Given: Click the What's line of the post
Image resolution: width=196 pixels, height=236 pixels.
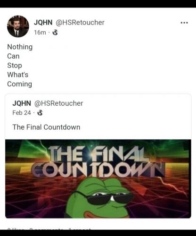Looking at the screenshot, I should click(x=18, y=75).
